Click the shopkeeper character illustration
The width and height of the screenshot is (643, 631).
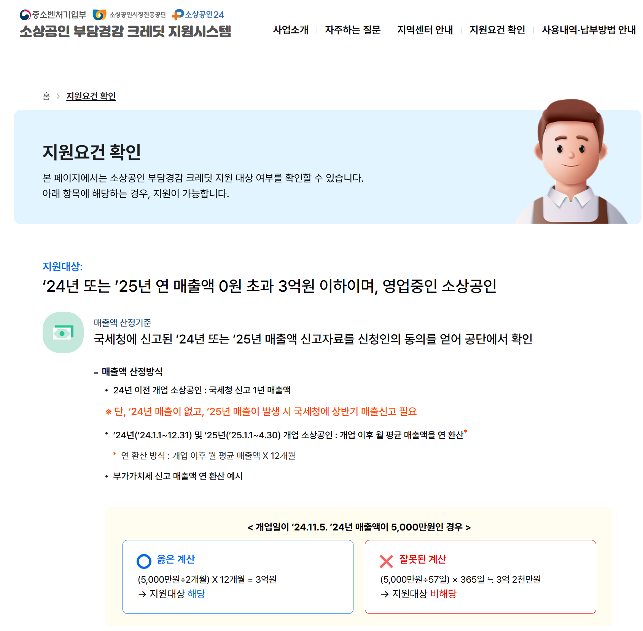click(571, 162)
